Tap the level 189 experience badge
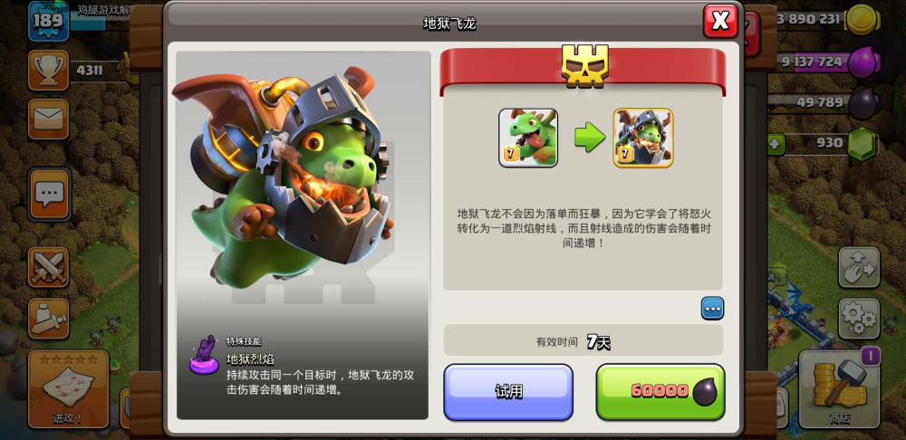 49,22
